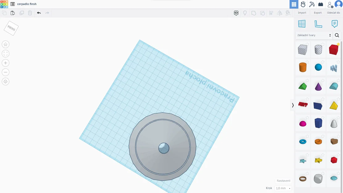Select the center hub of the disc
The height and width of the screenshot is (193, 343).
[x=164, y=148]
